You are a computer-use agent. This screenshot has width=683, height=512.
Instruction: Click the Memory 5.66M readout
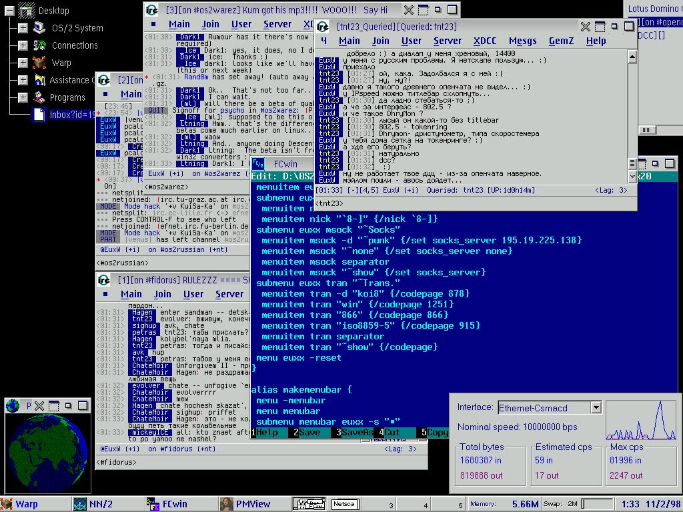coord(504,504)
